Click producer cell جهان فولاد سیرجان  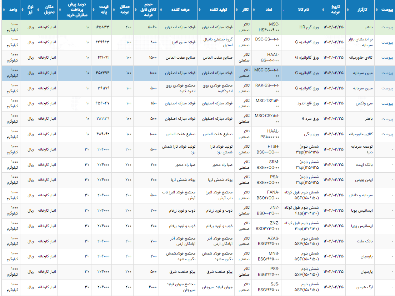click(x=216, y=287)
